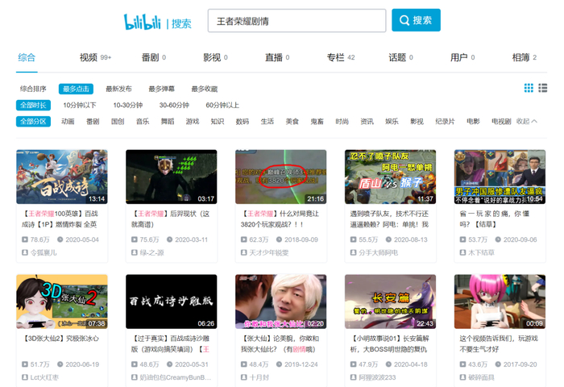564x387 pixels.
Task: Filter by 纪录片 category
Action: point(445,121)
